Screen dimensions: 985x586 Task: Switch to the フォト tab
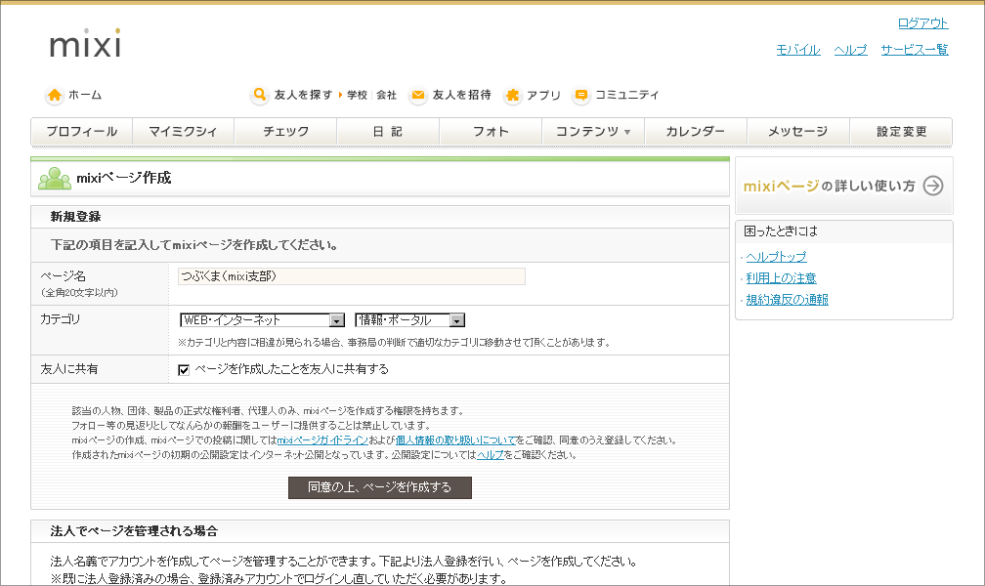(x=491, y=132)
